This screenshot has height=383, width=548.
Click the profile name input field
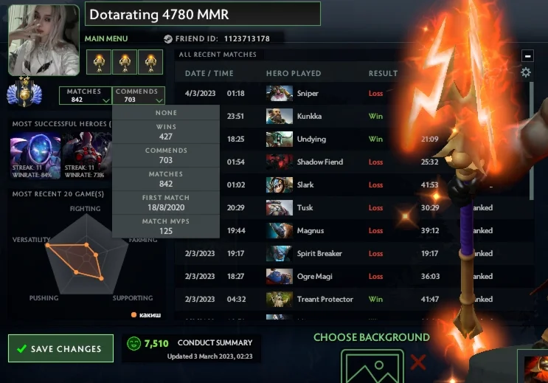203,14
